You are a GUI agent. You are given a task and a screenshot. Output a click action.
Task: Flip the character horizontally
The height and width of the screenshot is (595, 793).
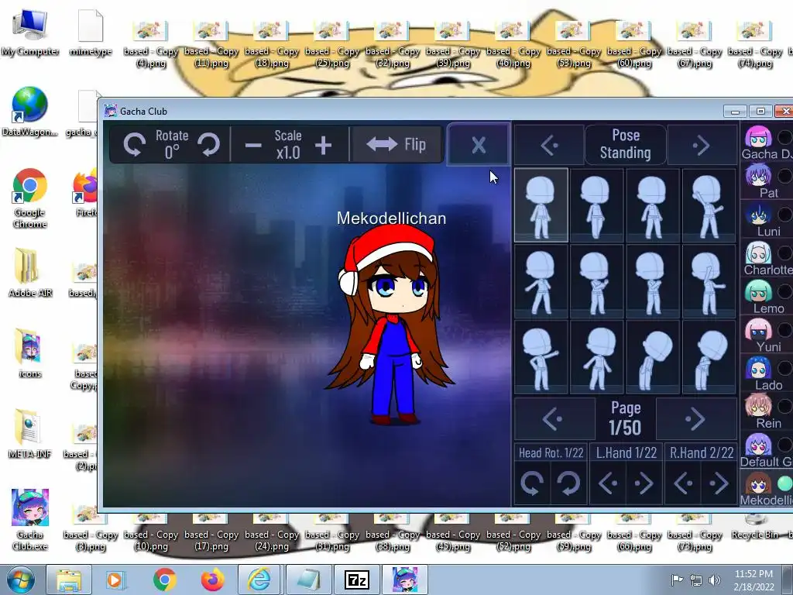click(x=396, y=145)
